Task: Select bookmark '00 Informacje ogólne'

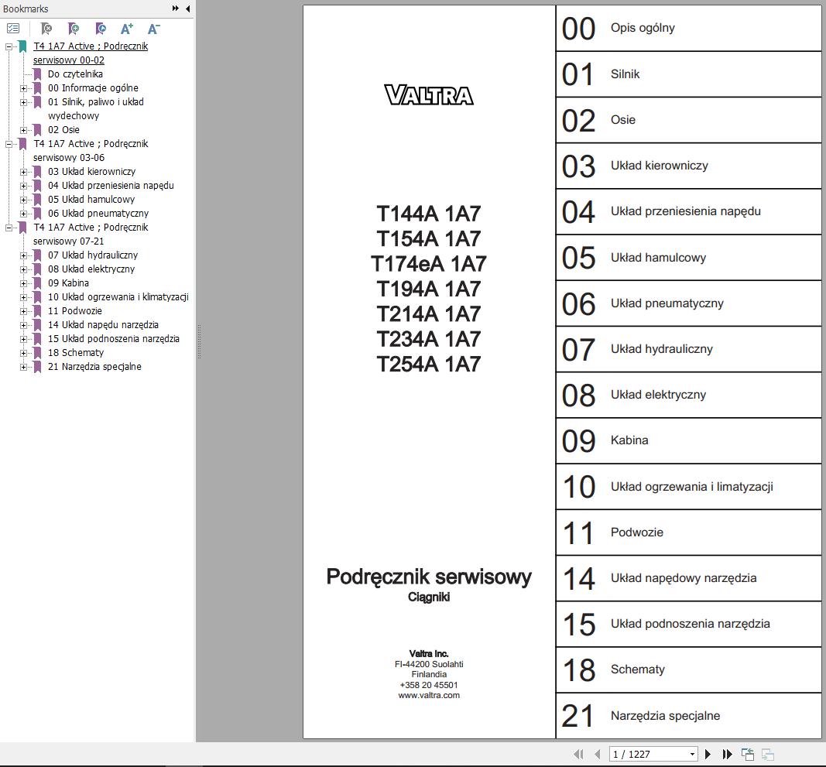Action: coord(93,88)
